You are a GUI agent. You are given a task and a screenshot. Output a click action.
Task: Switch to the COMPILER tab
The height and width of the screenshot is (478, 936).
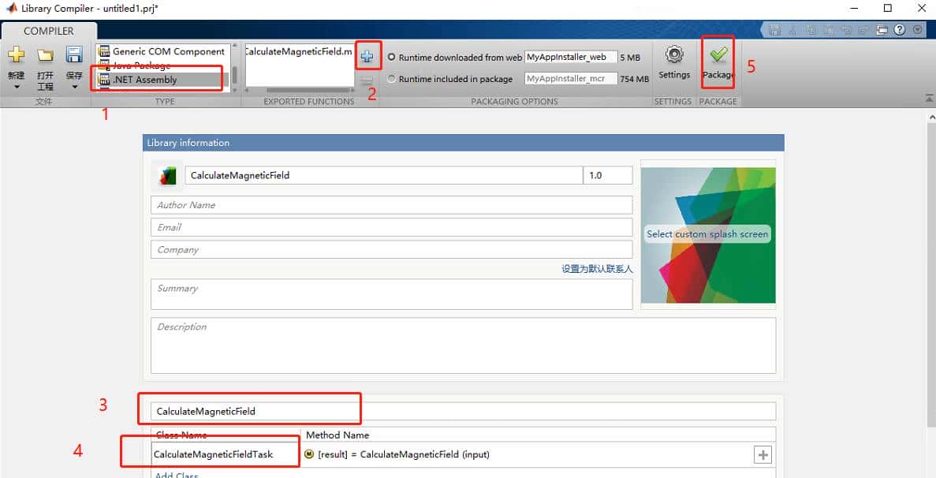(x=49, y=30)
